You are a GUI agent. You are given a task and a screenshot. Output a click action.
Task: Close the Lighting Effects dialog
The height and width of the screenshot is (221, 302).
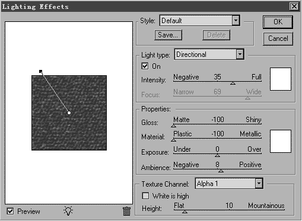coord(294,7)
